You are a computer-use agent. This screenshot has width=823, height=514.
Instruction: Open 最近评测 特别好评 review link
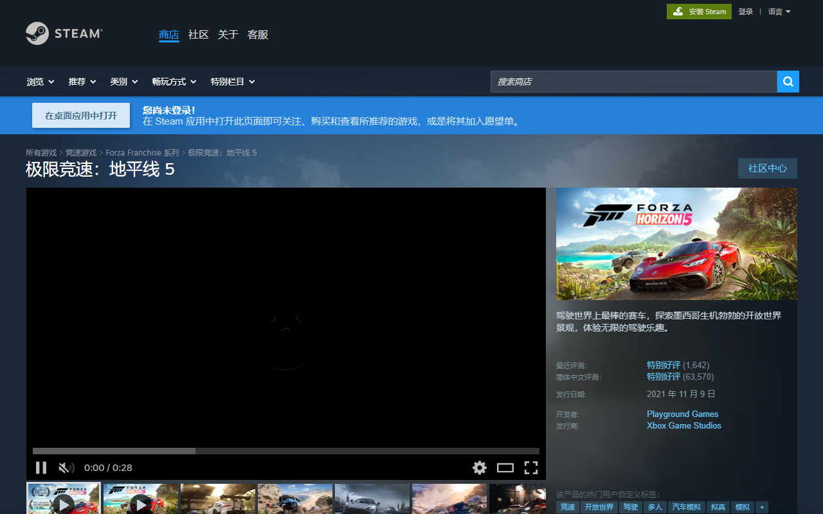664,365
